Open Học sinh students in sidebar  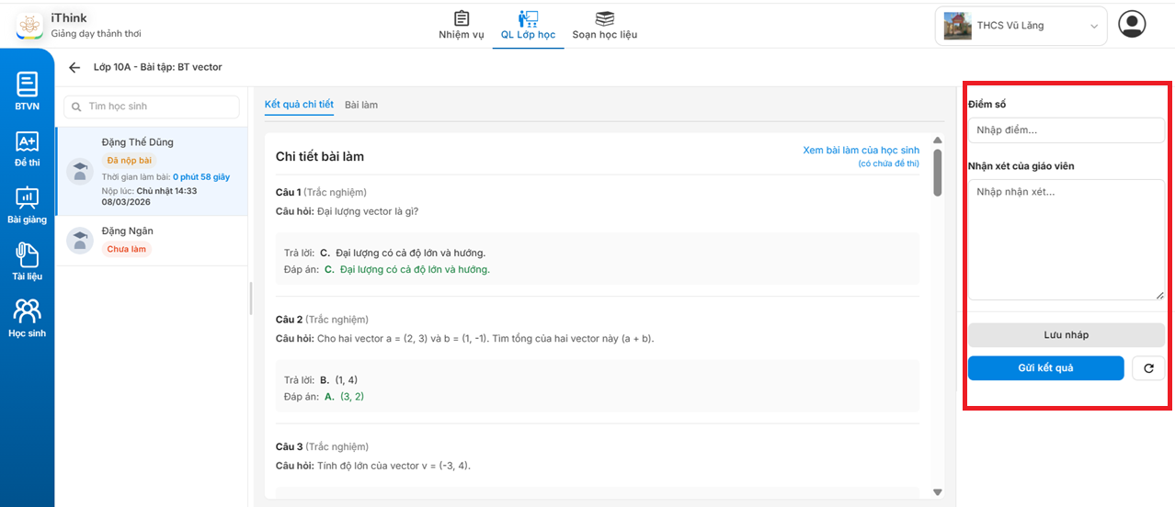[27, 318]
